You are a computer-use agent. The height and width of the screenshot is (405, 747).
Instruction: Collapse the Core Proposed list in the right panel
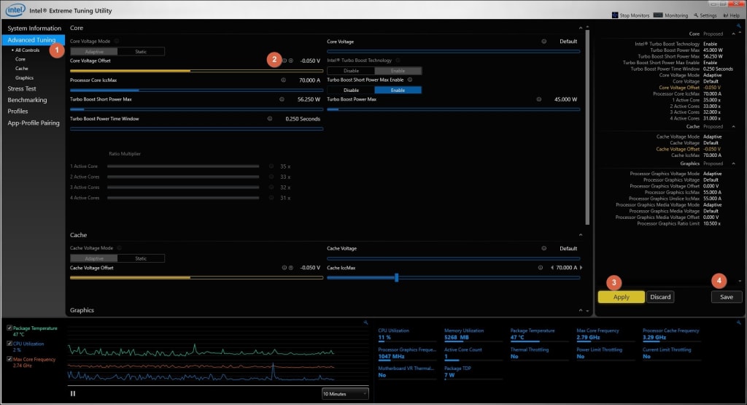pyautogui.click(x=733, y=34)
